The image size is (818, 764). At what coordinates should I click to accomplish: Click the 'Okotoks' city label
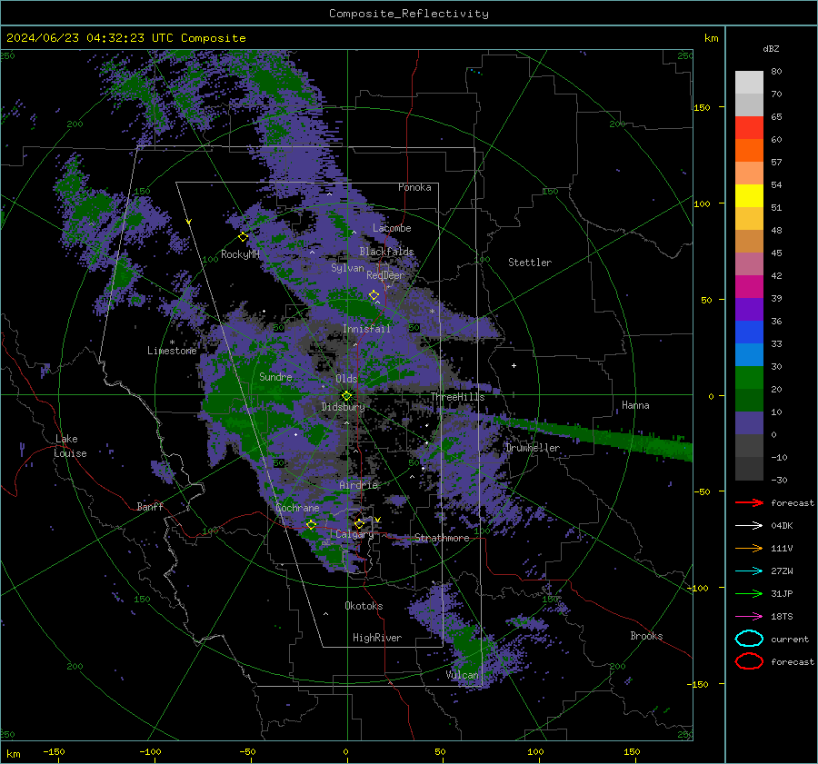[x=364, y=605]
